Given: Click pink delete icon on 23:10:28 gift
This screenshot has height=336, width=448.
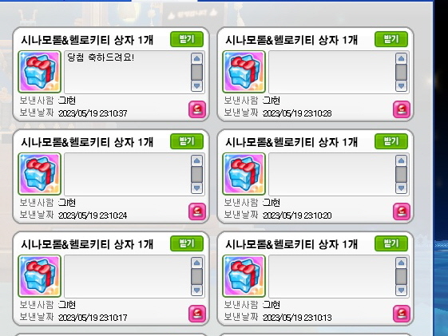Looking at the screenshot, I should pyautogui.click(x=402, y=109).
